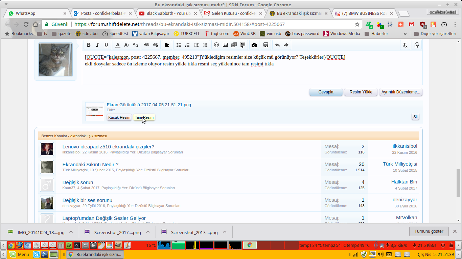Image resolution: width=462 pixels, height=259 pixels.
Task: Click the Resim Yükle button
Action: pyautogui.click(x=361, y=92)
